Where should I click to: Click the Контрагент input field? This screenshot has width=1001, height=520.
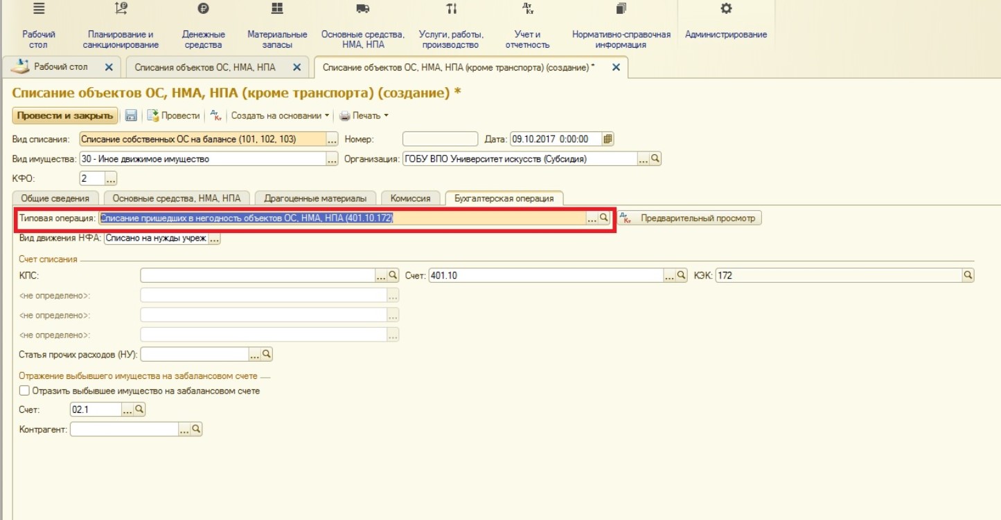pyautogui.click(x=125, y=429)
